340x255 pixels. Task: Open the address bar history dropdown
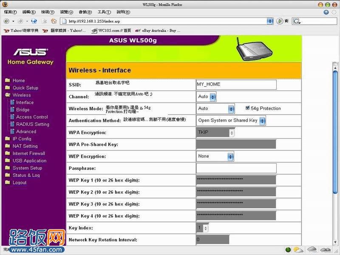[x=270, y=21]
